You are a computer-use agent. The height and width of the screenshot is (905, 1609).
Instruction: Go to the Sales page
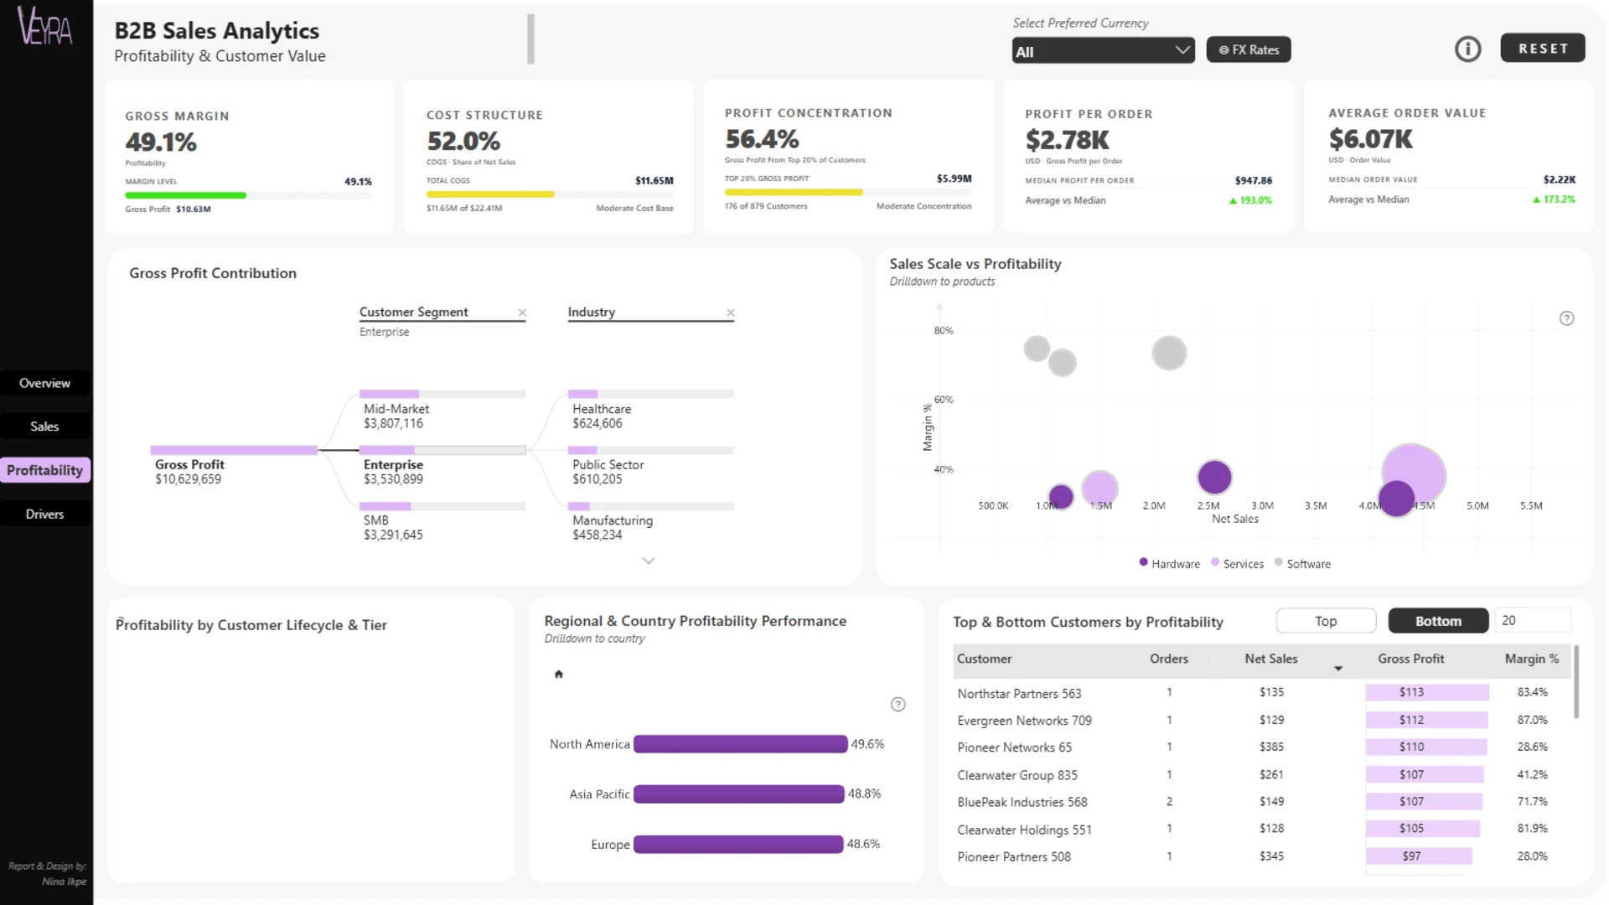[x=45, y=427]
